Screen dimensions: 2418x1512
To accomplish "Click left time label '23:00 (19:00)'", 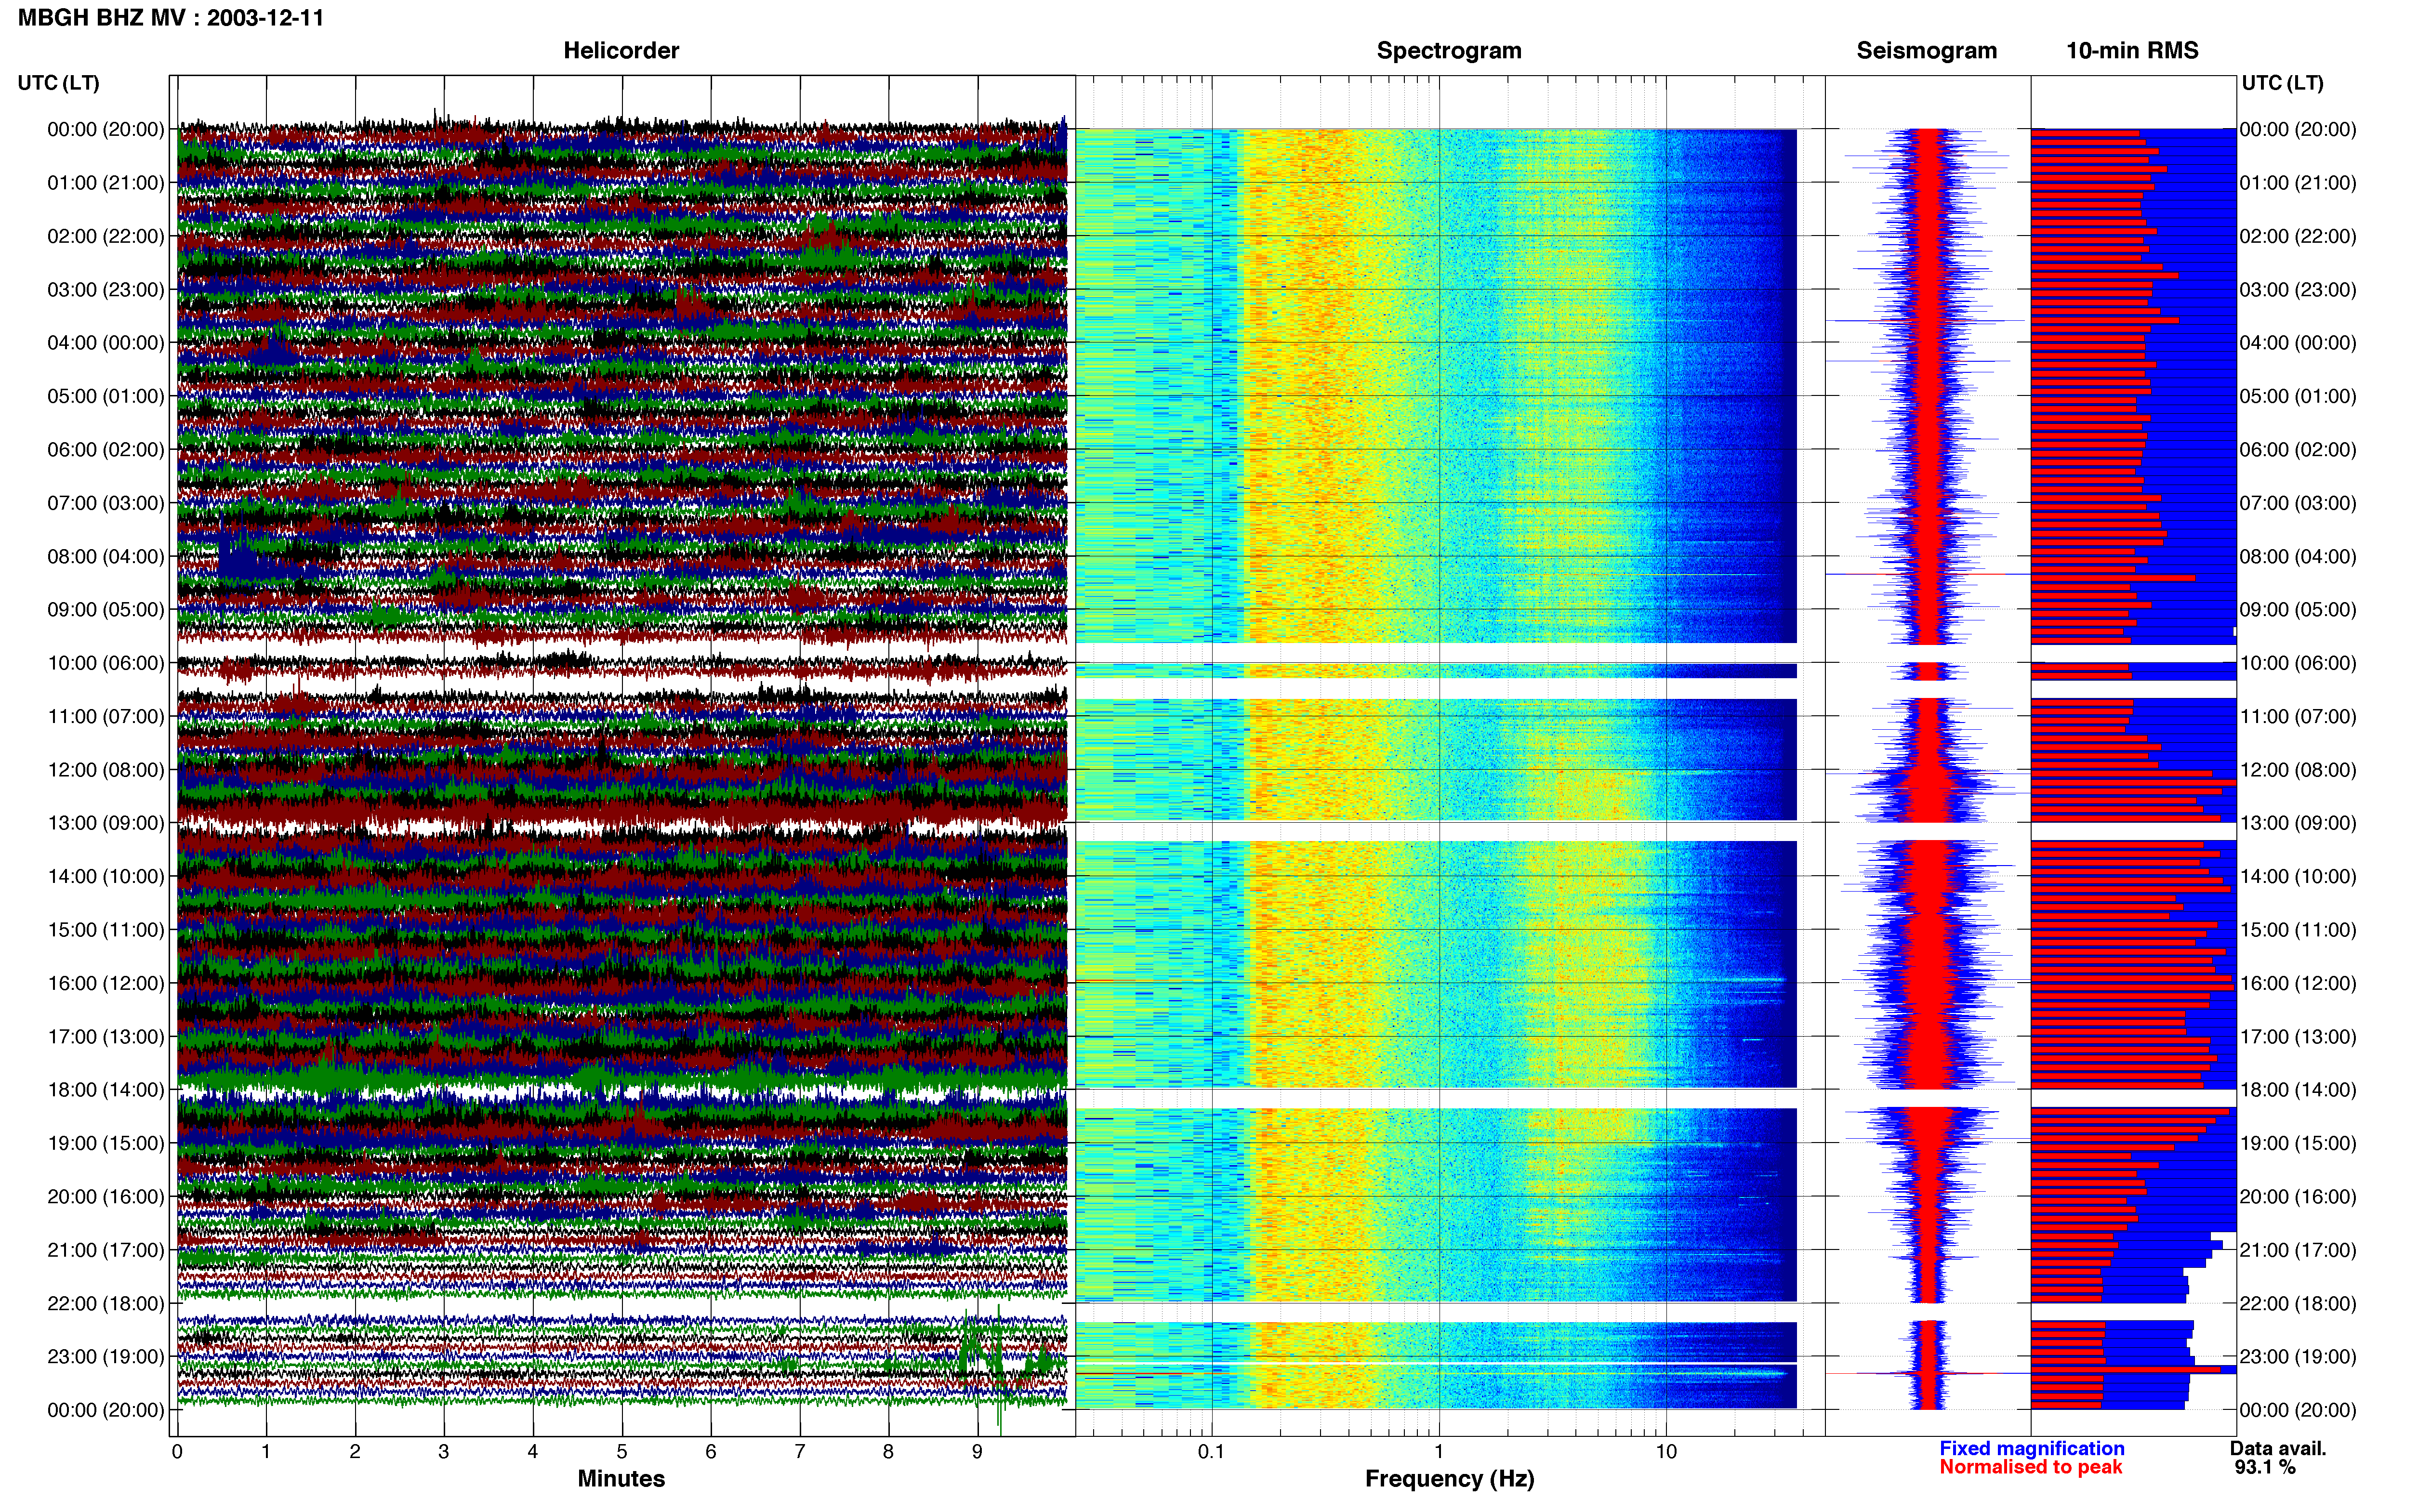I will [x=106, y=1356].
